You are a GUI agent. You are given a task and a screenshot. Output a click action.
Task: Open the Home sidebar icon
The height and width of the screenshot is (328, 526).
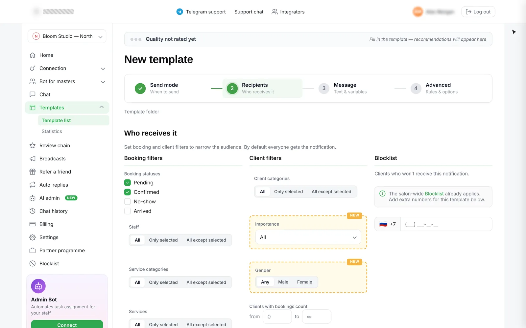(x=33, y=55)
